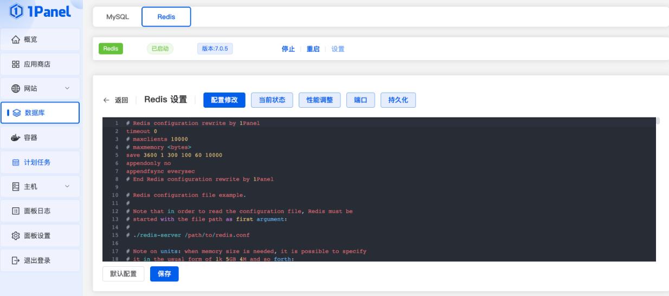669x296 pixels.
Task: Switch to the 当前状态 tab
Action: 272,100
